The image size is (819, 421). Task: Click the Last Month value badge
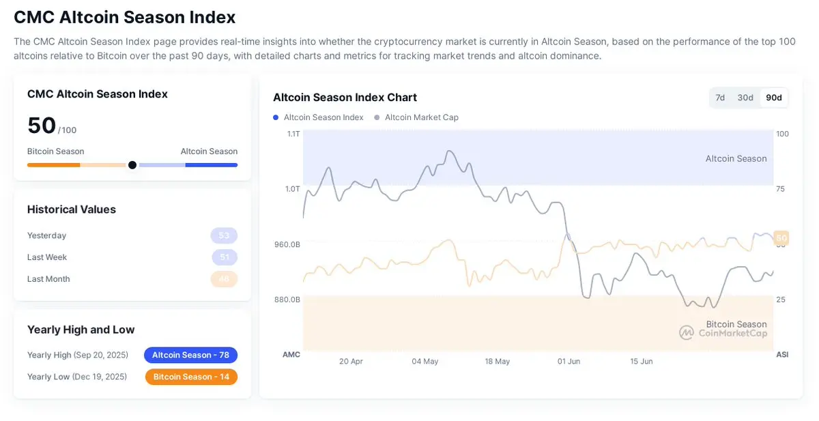(x=224, y=279)
